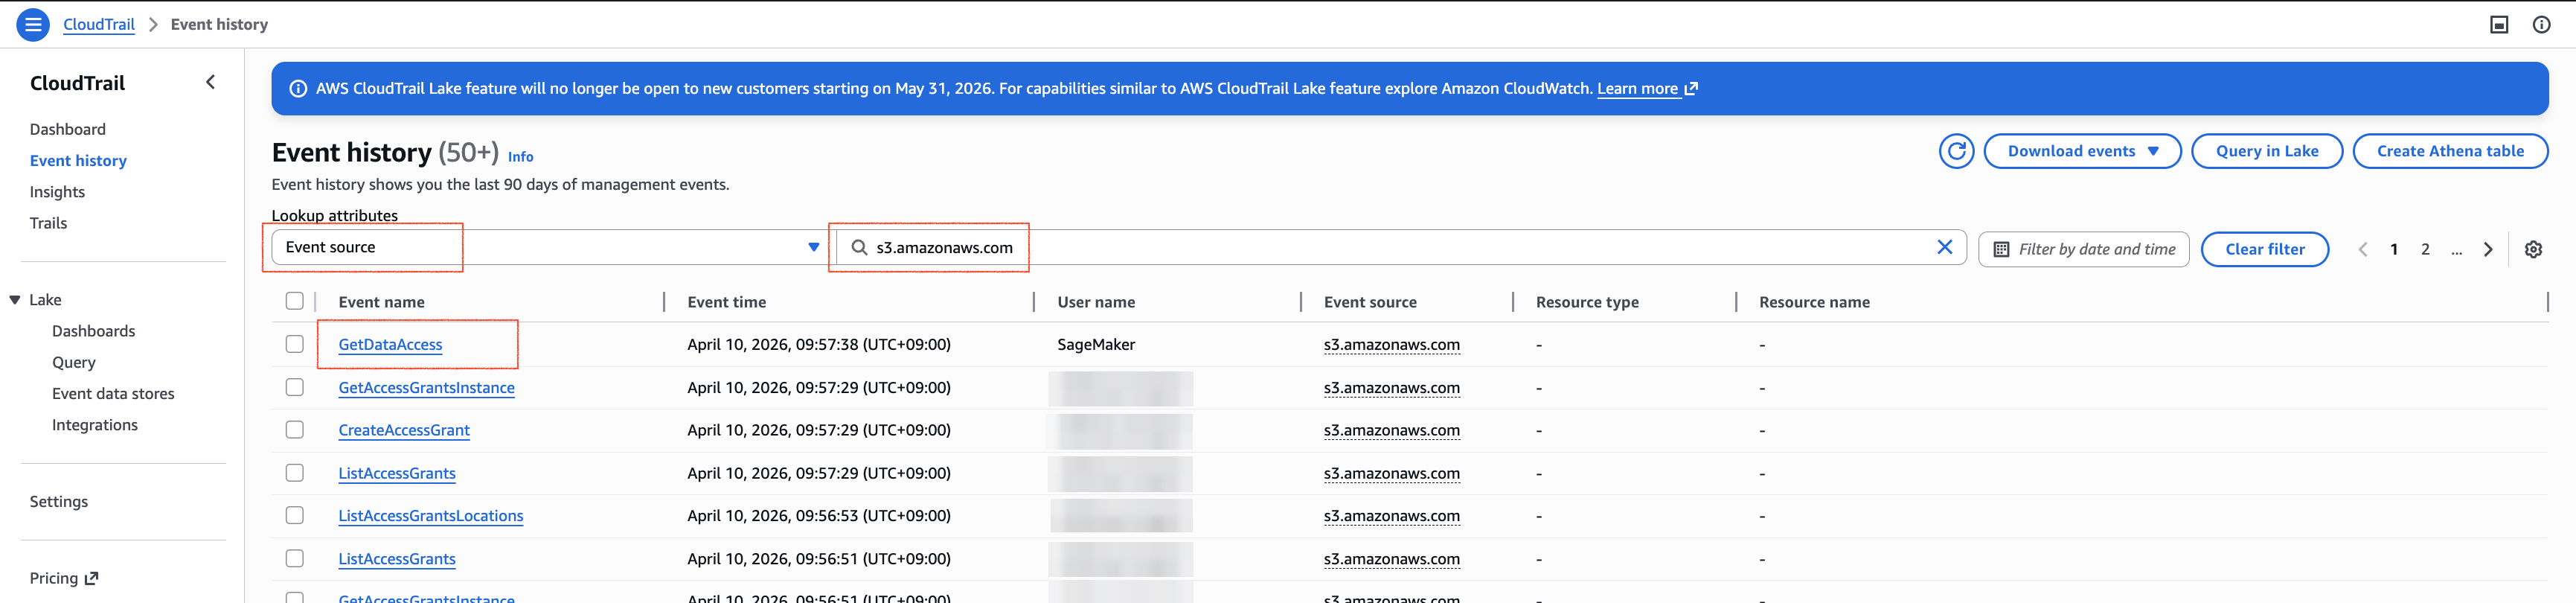Click the Clear filter button

tap(2265, 249)
